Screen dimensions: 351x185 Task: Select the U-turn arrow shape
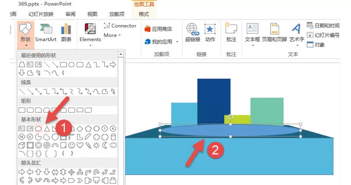coord(96,172)
